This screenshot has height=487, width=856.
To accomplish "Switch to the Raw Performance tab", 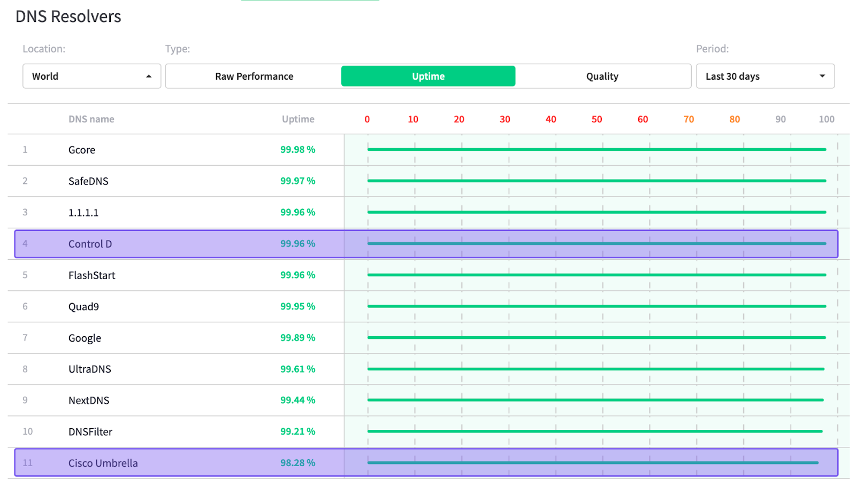I will pos(254,76).
